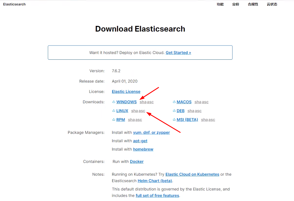Click the download icon beside LINUX

[x=114, y=111]
